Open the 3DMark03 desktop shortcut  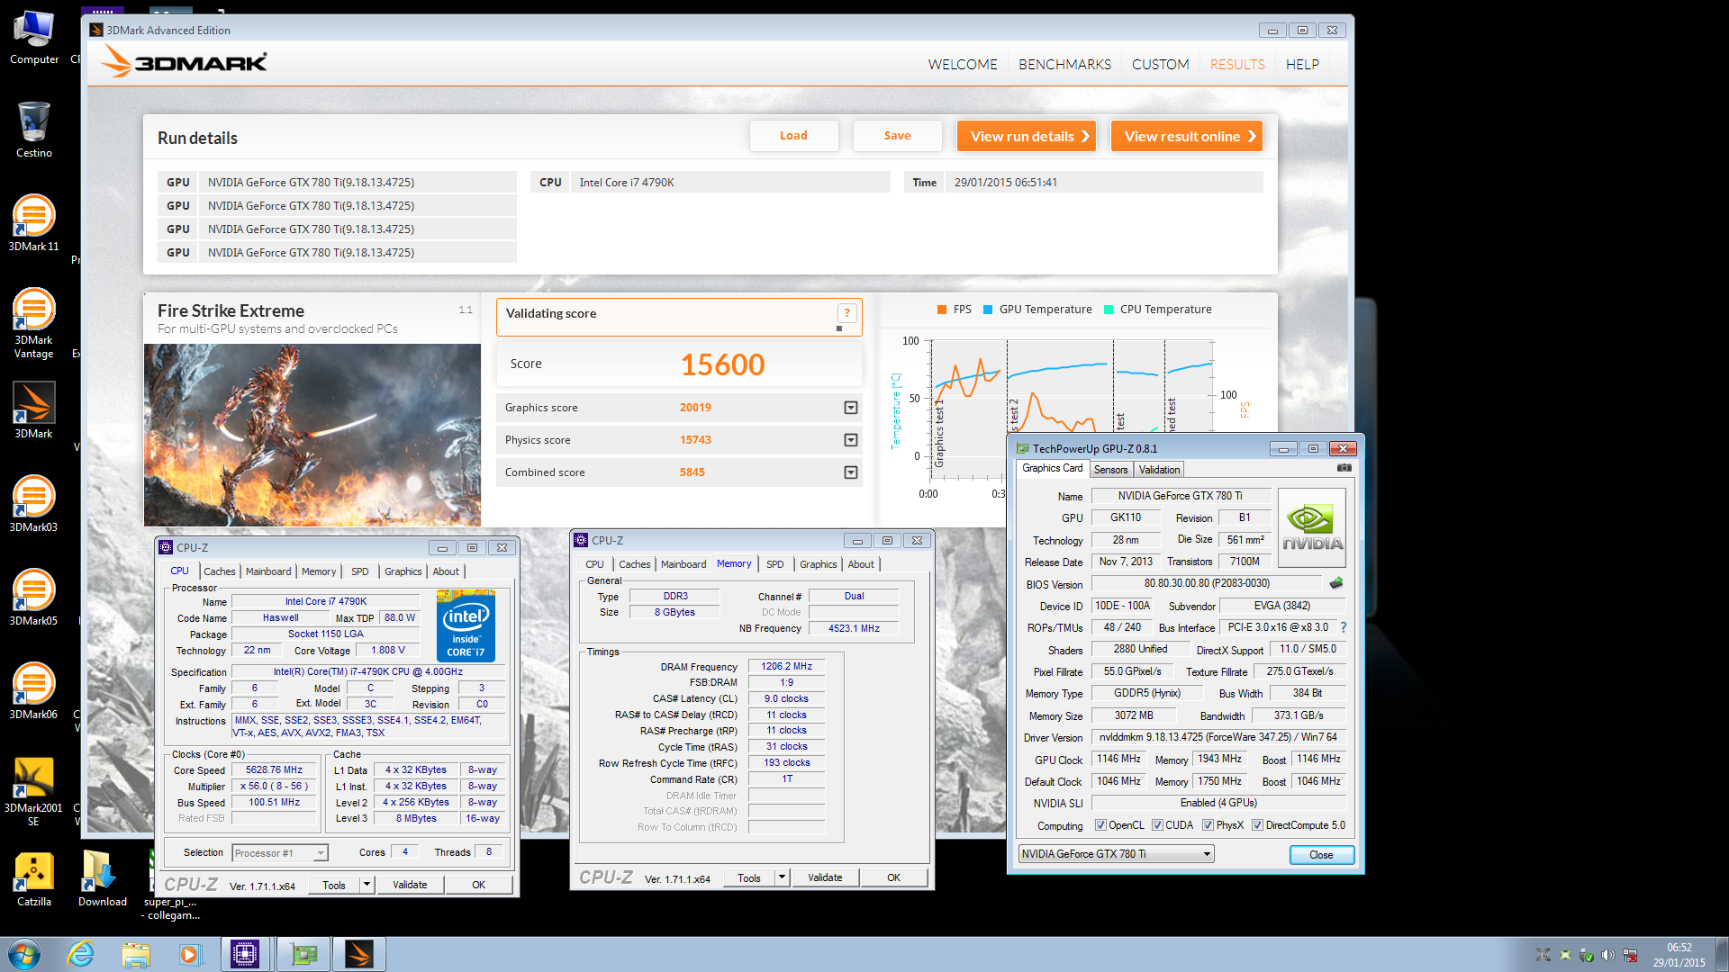click(33, 504)
